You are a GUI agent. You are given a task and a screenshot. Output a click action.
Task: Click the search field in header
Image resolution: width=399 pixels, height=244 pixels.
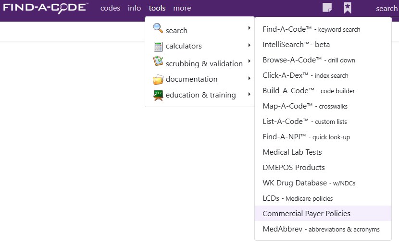pos(387,8)
